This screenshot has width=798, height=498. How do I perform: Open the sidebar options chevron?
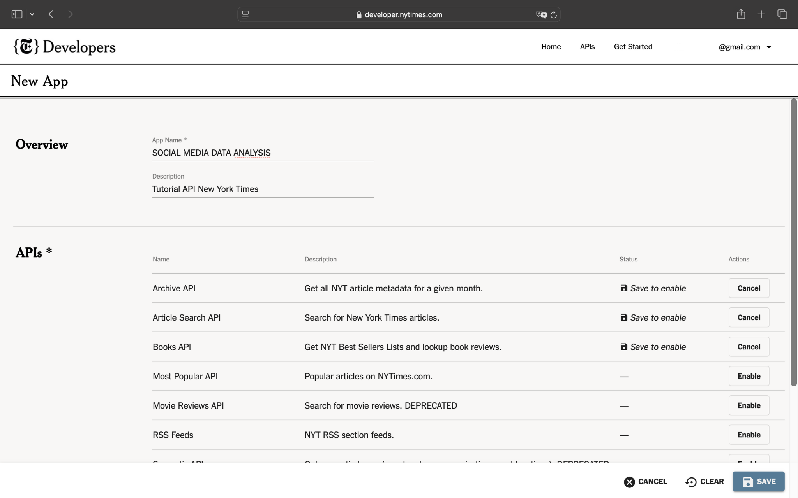click(x=32, y=14)
